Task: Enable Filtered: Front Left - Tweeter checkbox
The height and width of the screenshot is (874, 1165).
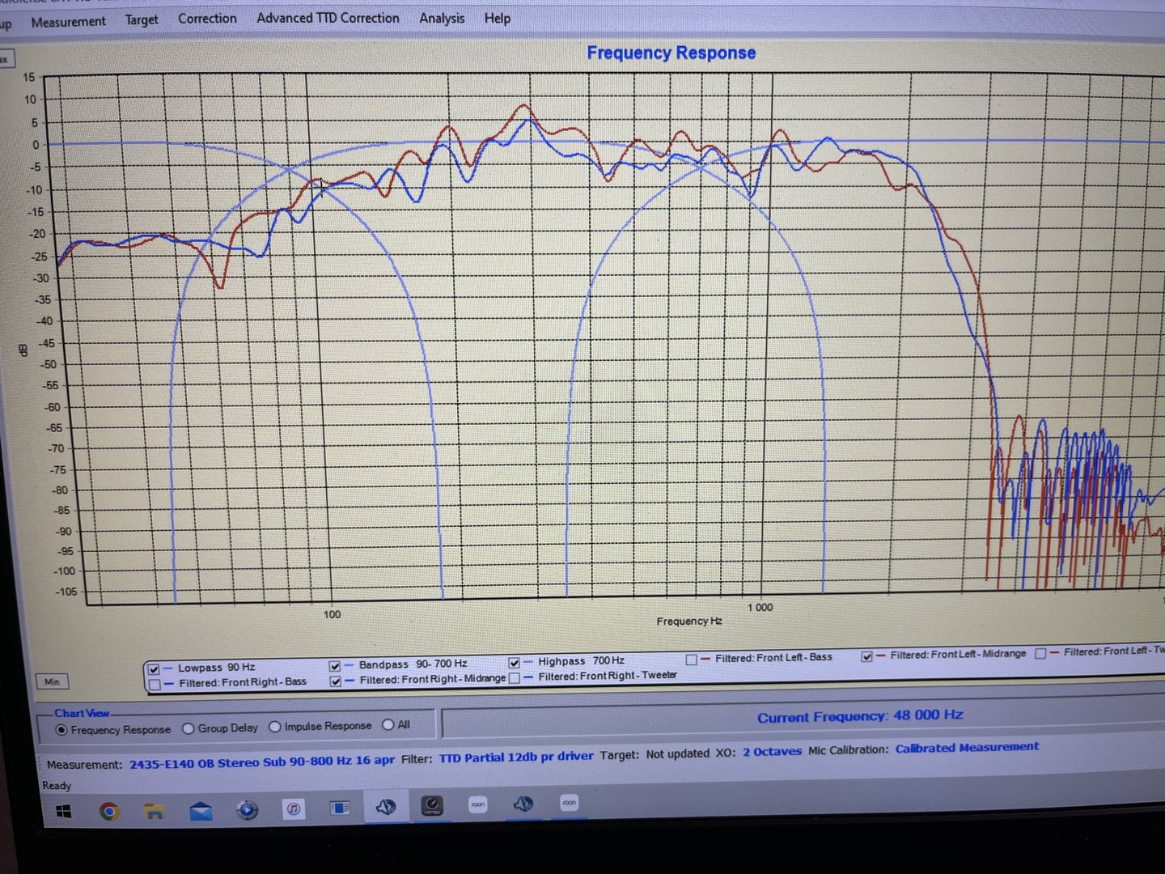Action: coord(1040,653)
